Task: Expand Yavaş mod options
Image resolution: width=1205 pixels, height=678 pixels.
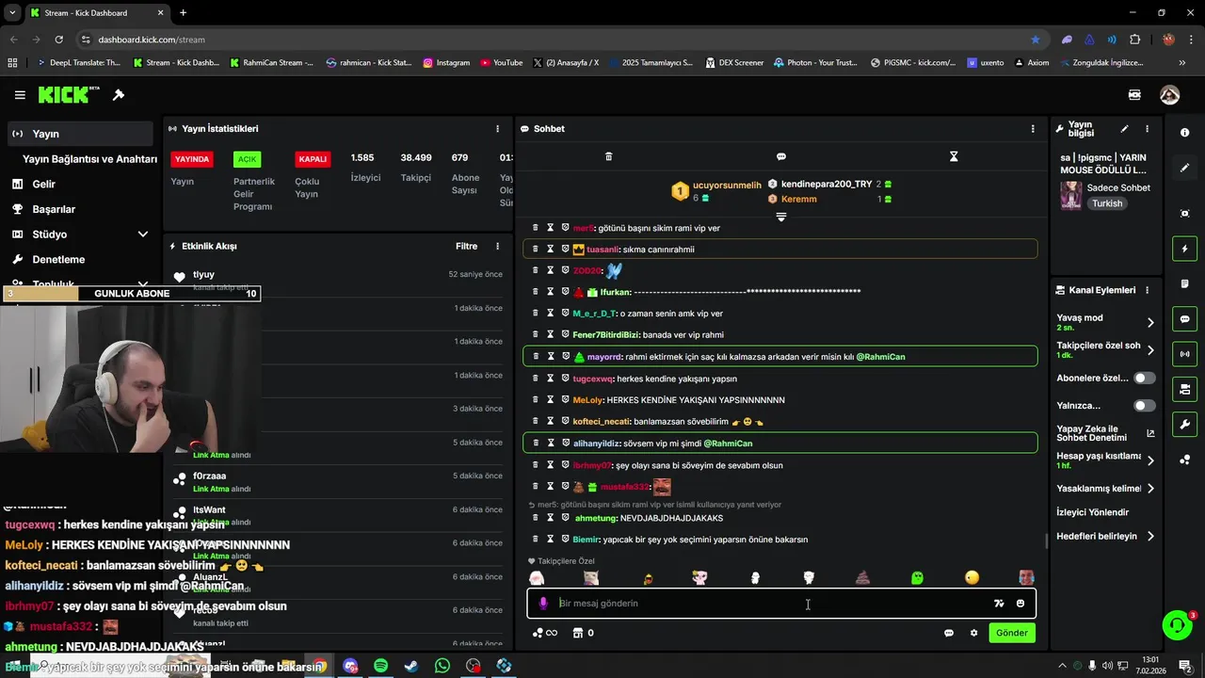Action: pyautogui.click(x=1150, y=322)
